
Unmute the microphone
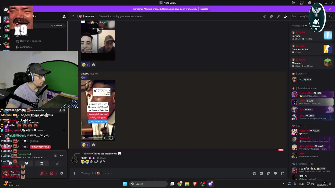click(42, 173)
